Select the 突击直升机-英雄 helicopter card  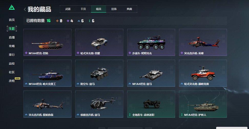[x=203, y=42]
